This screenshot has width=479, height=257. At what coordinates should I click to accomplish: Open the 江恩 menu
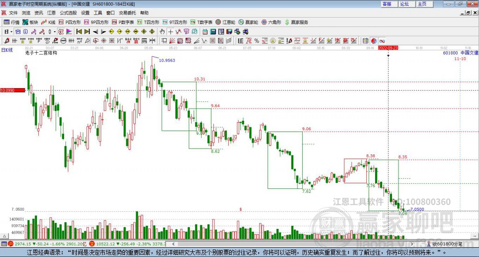tap(51, 13)
